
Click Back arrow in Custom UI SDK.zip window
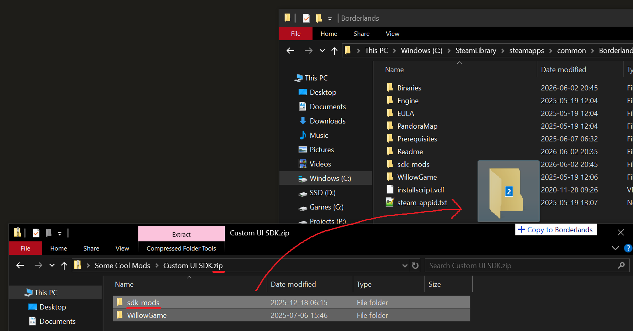[20, 265]
